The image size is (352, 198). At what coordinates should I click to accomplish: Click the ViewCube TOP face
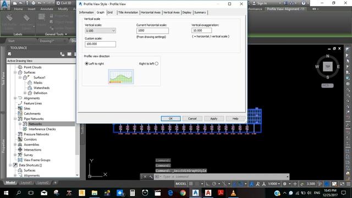pos(328,67)
